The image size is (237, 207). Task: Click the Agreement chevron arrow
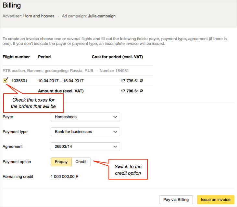[115, 146]
